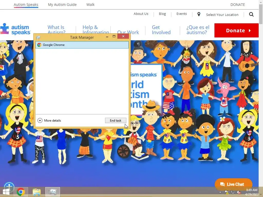263x197 pixels.
Task: Open Google Chrome from the taskbar
Action: pos(21,192)
